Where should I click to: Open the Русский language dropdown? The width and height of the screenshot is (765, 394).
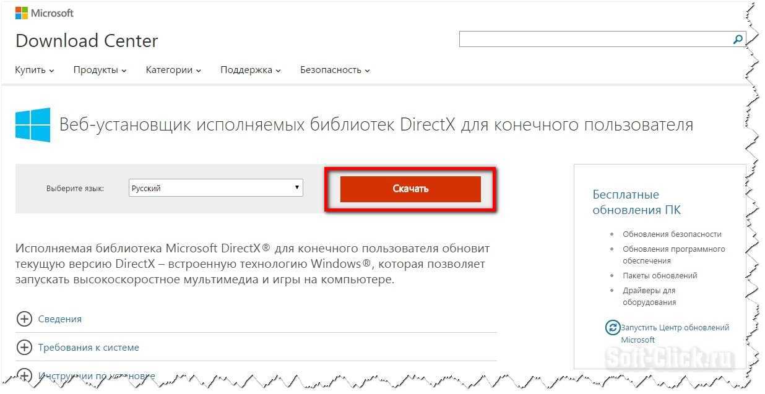[216, 188]
